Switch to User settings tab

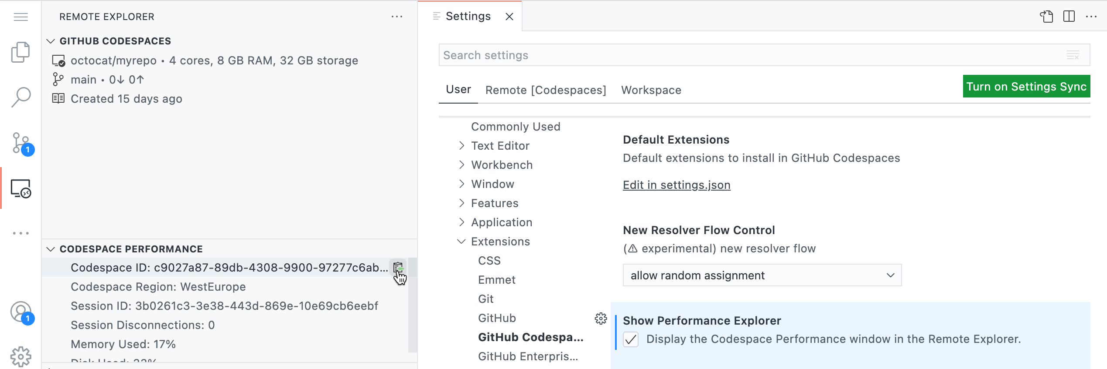458,90
